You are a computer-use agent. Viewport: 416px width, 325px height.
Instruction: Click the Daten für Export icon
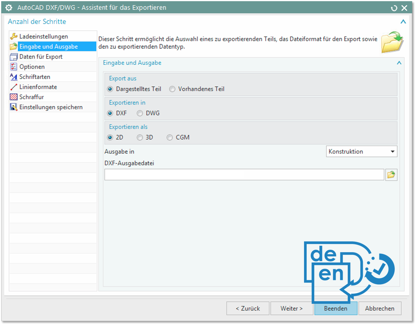[x=14, y=57]
